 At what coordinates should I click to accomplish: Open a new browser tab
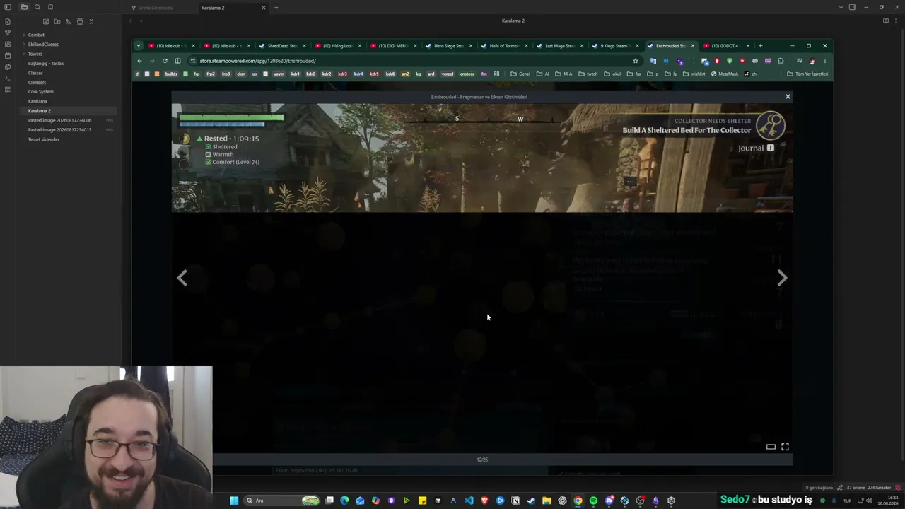[761, 46]
